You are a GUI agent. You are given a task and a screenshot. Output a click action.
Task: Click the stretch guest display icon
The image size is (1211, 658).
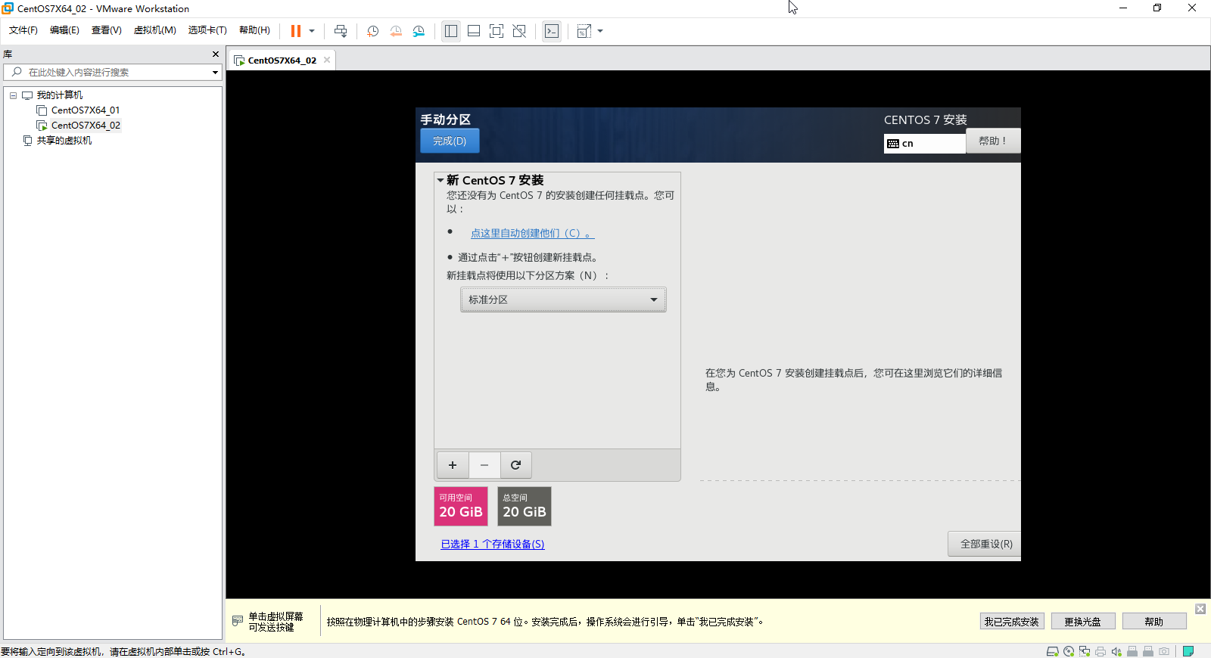(584, 31)
